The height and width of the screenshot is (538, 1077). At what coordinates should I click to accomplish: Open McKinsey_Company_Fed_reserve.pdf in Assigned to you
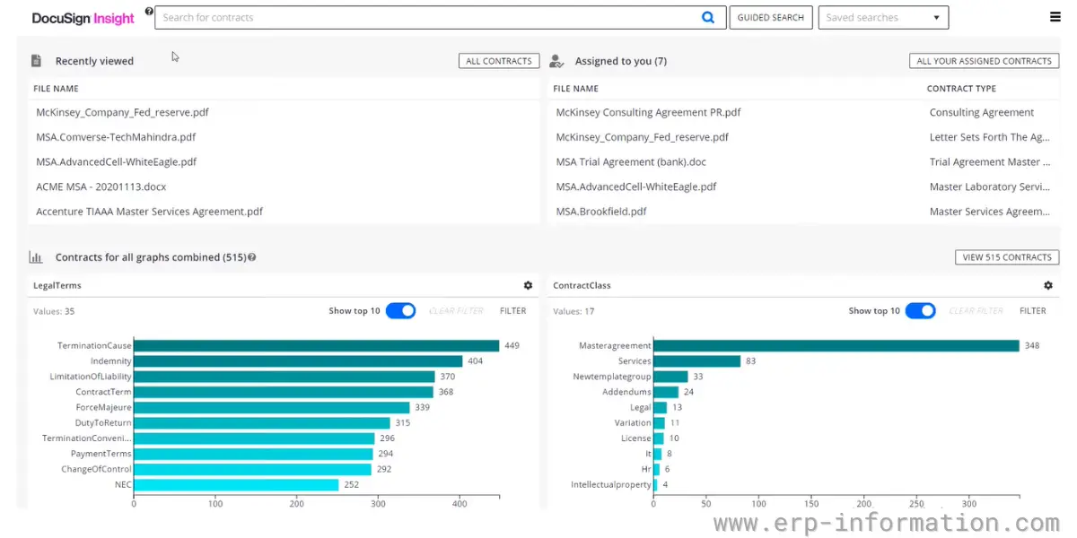642,137
